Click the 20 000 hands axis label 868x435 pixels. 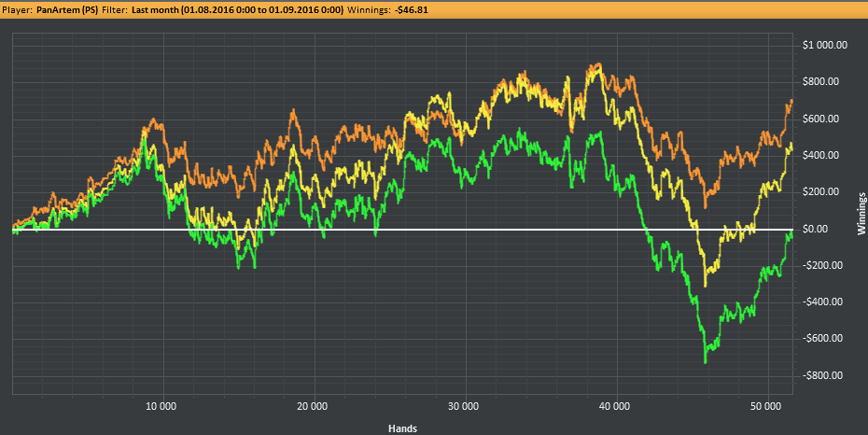(313, 407)
